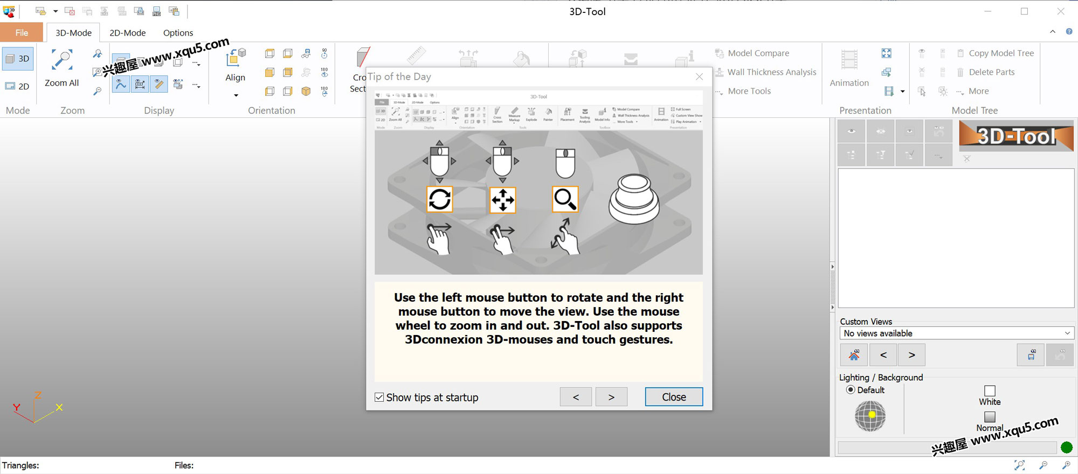Click the status bar zoom all icon
The image size is (1078, 474).
point(1019,465)
